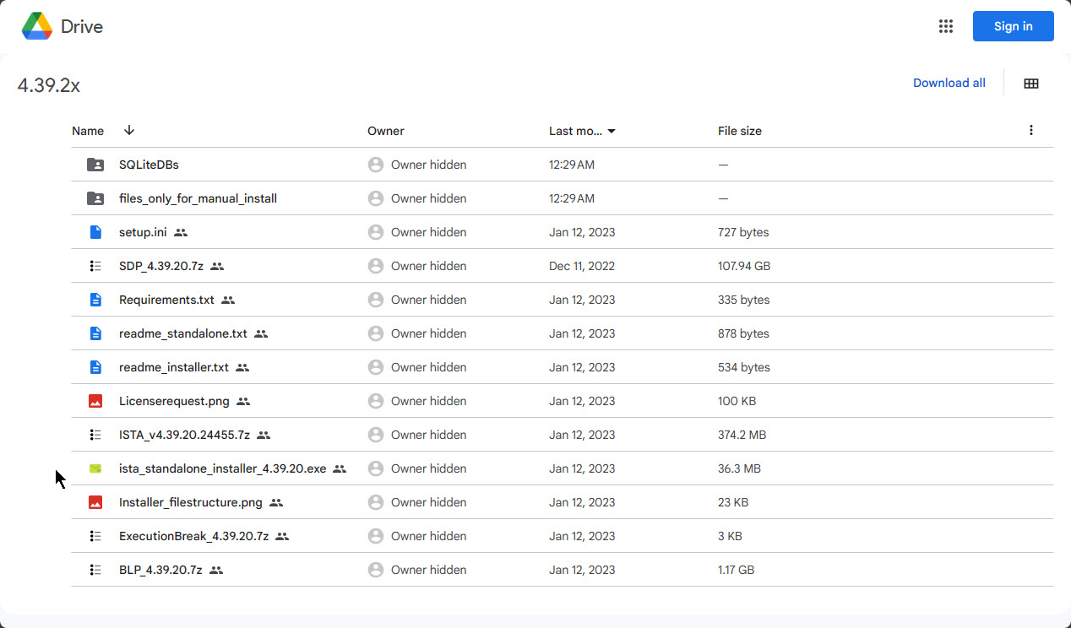Click the 727 bytes size value
Screen dimensions: 1071x628
pos(743,232)
